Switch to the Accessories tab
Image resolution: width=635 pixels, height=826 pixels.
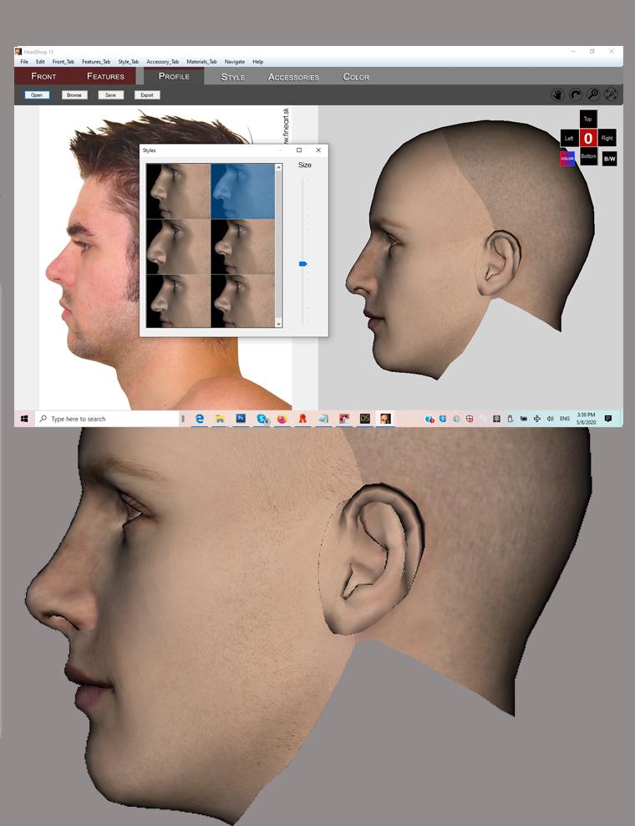[x=293, y=77]
